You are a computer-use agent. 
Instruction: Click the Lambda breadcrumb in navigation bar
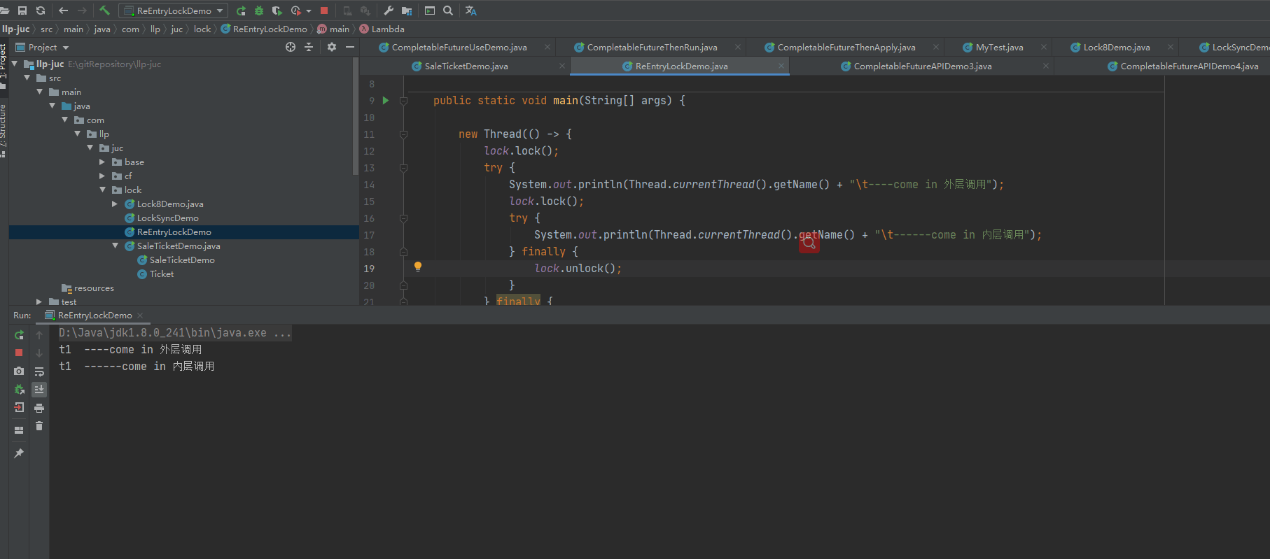(382, 29)
